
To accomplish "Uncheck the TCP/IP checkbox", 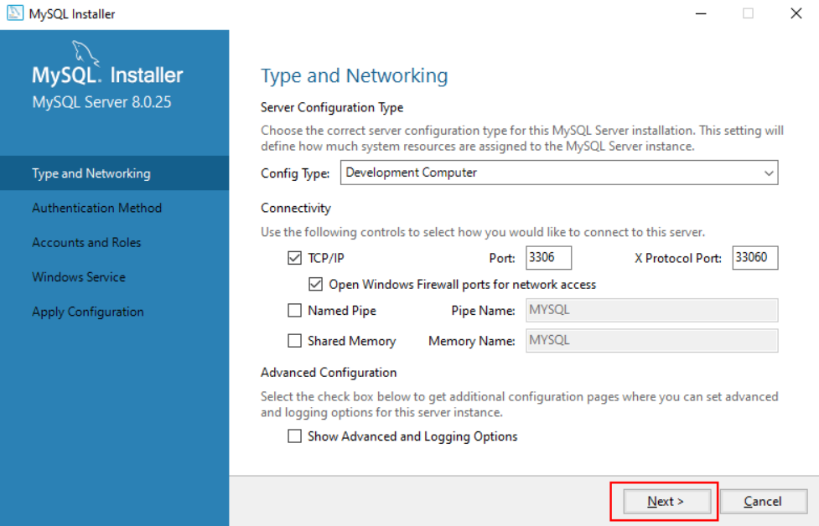I will click(294, 258).
